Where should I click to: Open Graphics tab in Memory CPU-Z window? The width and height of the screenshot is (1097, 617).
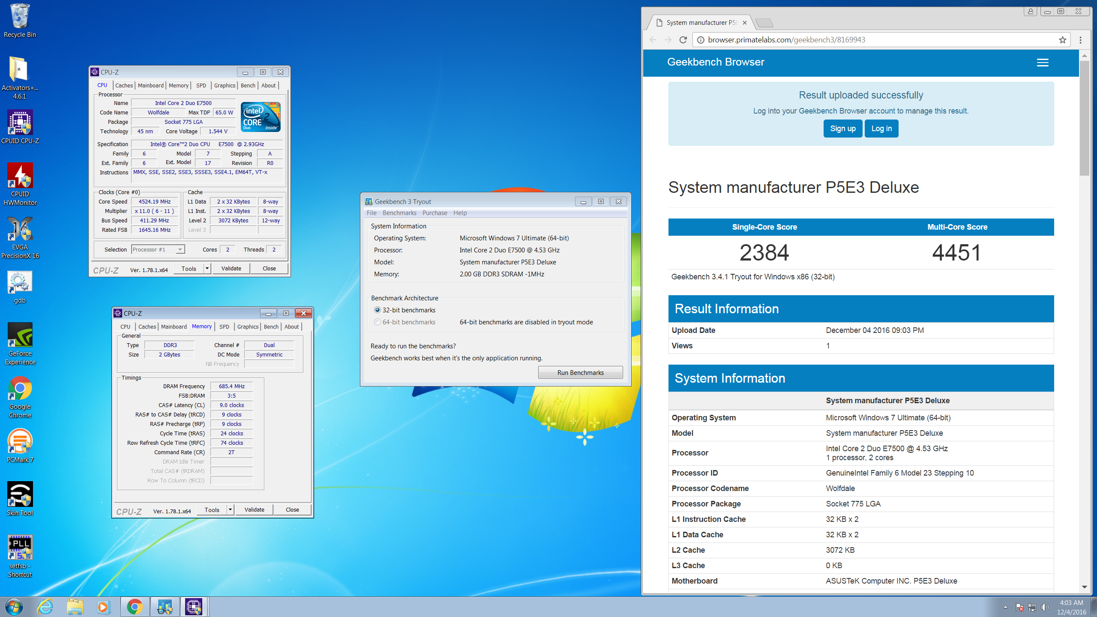(x=248, y=326)
